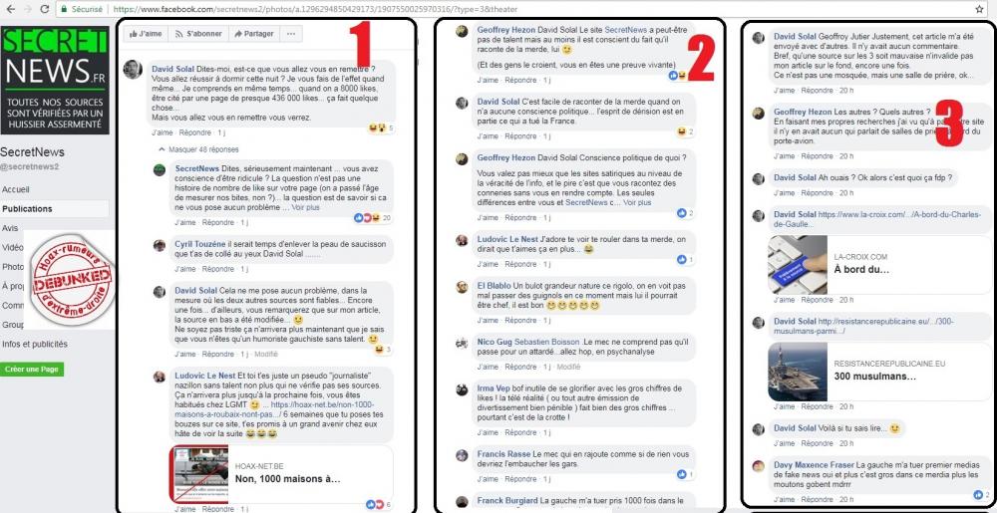Collapse replies with Masquer 48 réponses
This screenshot has width=997, height=513.
tap(199, 149)
